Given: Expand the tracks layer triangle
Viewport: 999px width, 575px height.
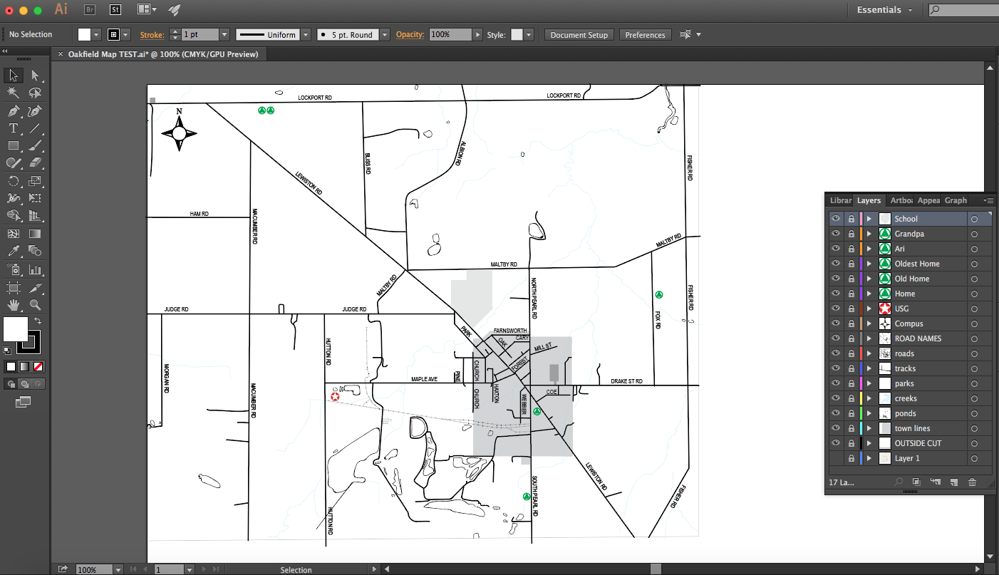Looking at the screenshot, I should 869,368.
